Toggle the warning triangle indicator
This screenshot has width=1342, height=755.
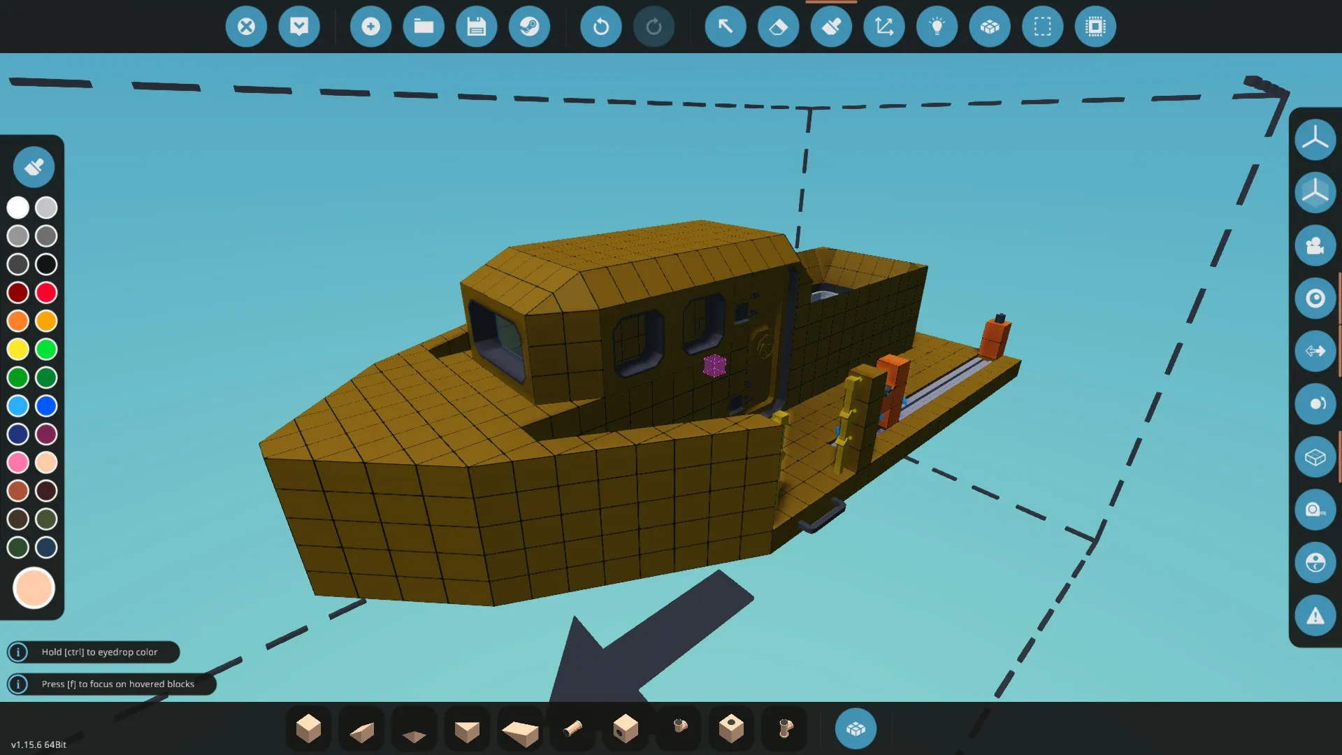[x=1315, y=616]
